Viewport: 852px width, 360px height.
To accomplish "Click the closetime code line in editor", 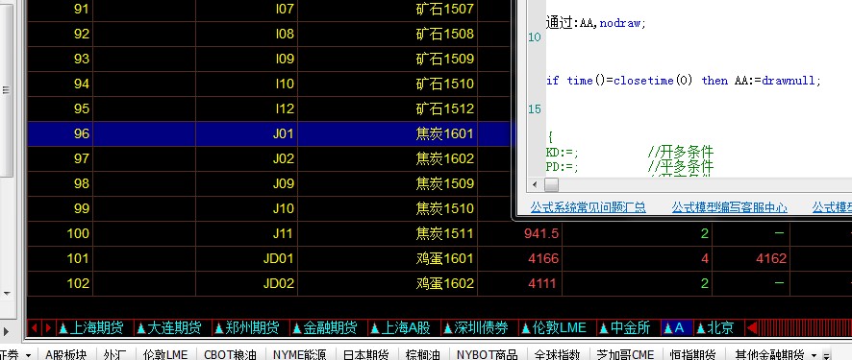I will coord(684,81).
